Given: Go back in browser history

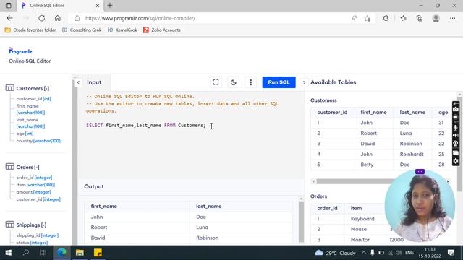Looking at the screenshot, I should [9, 18].
